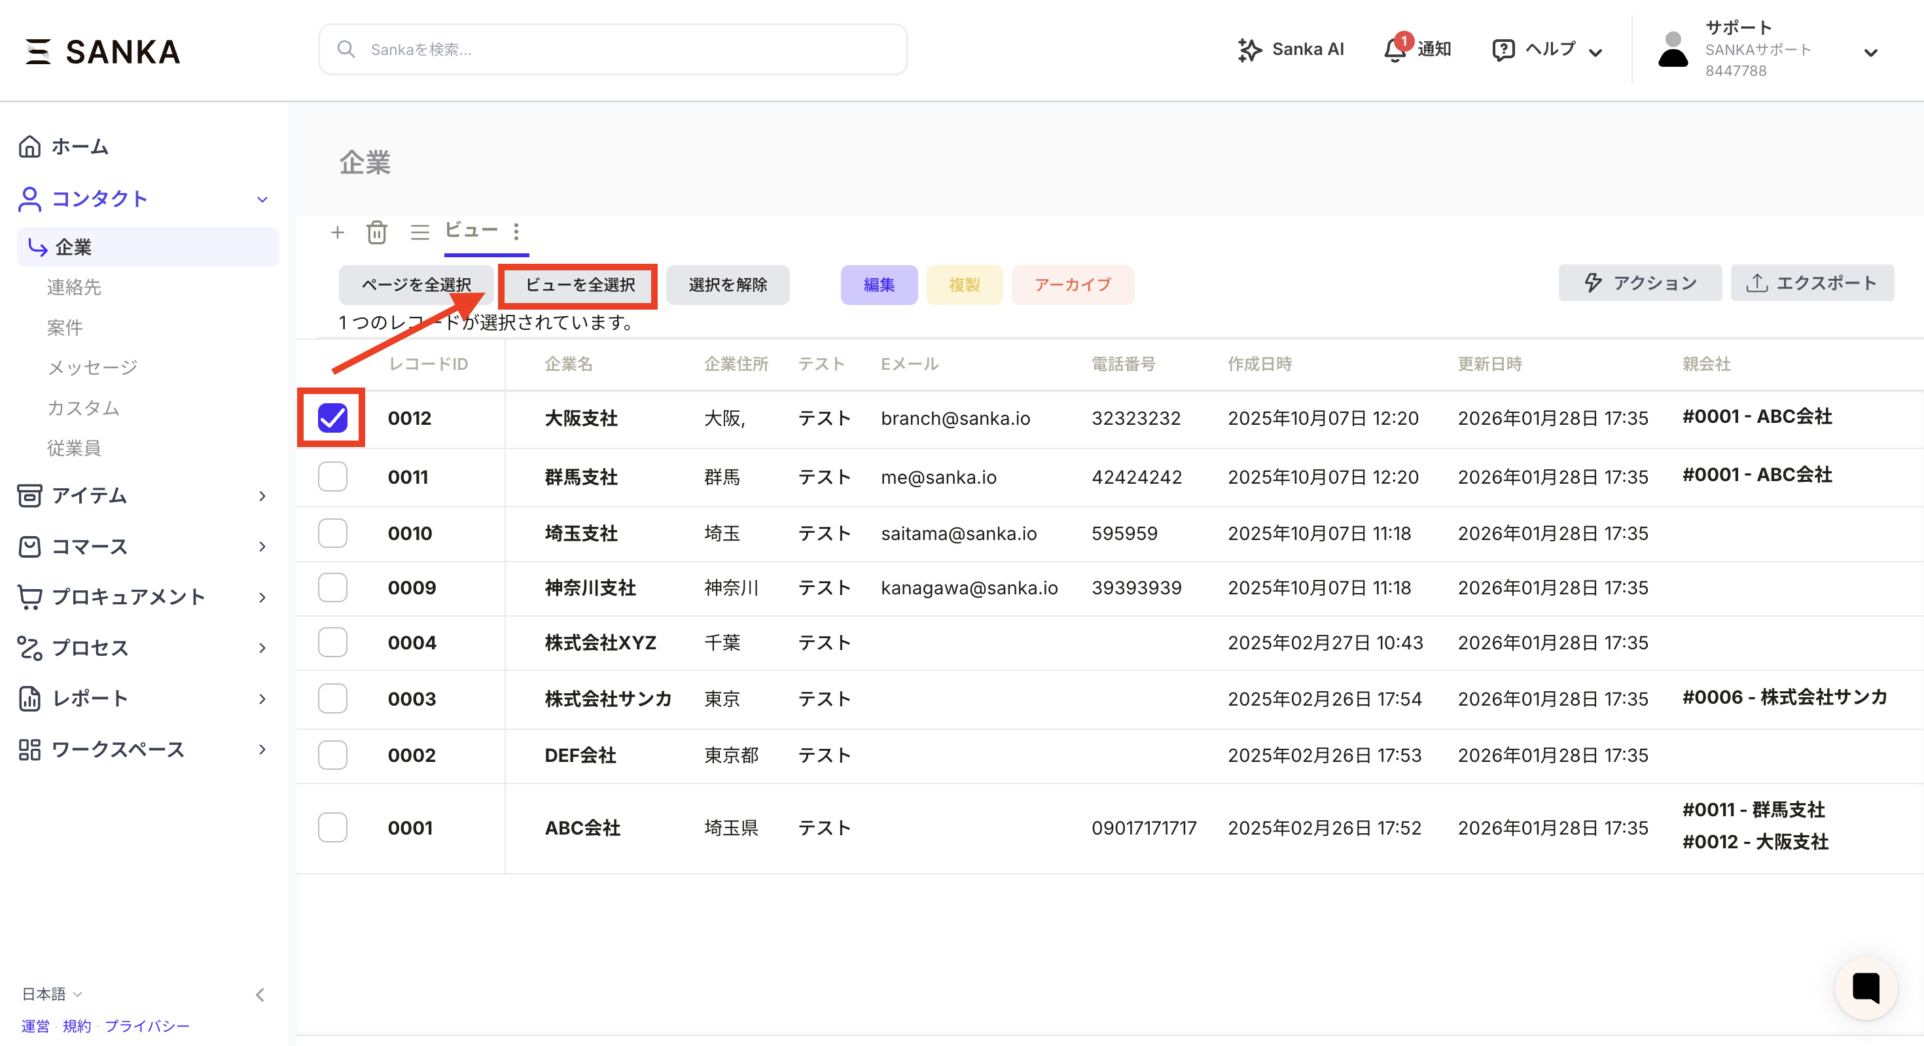Collapse sidebar with bottom-left arrow
The width and height of the screenshot is (1924, 1046).
point(260,994)
